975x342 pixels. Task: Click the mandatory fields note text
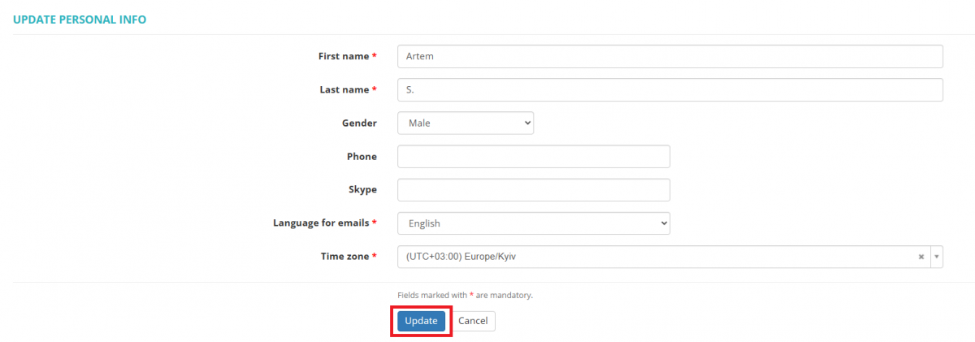click(x=465, y=295)
